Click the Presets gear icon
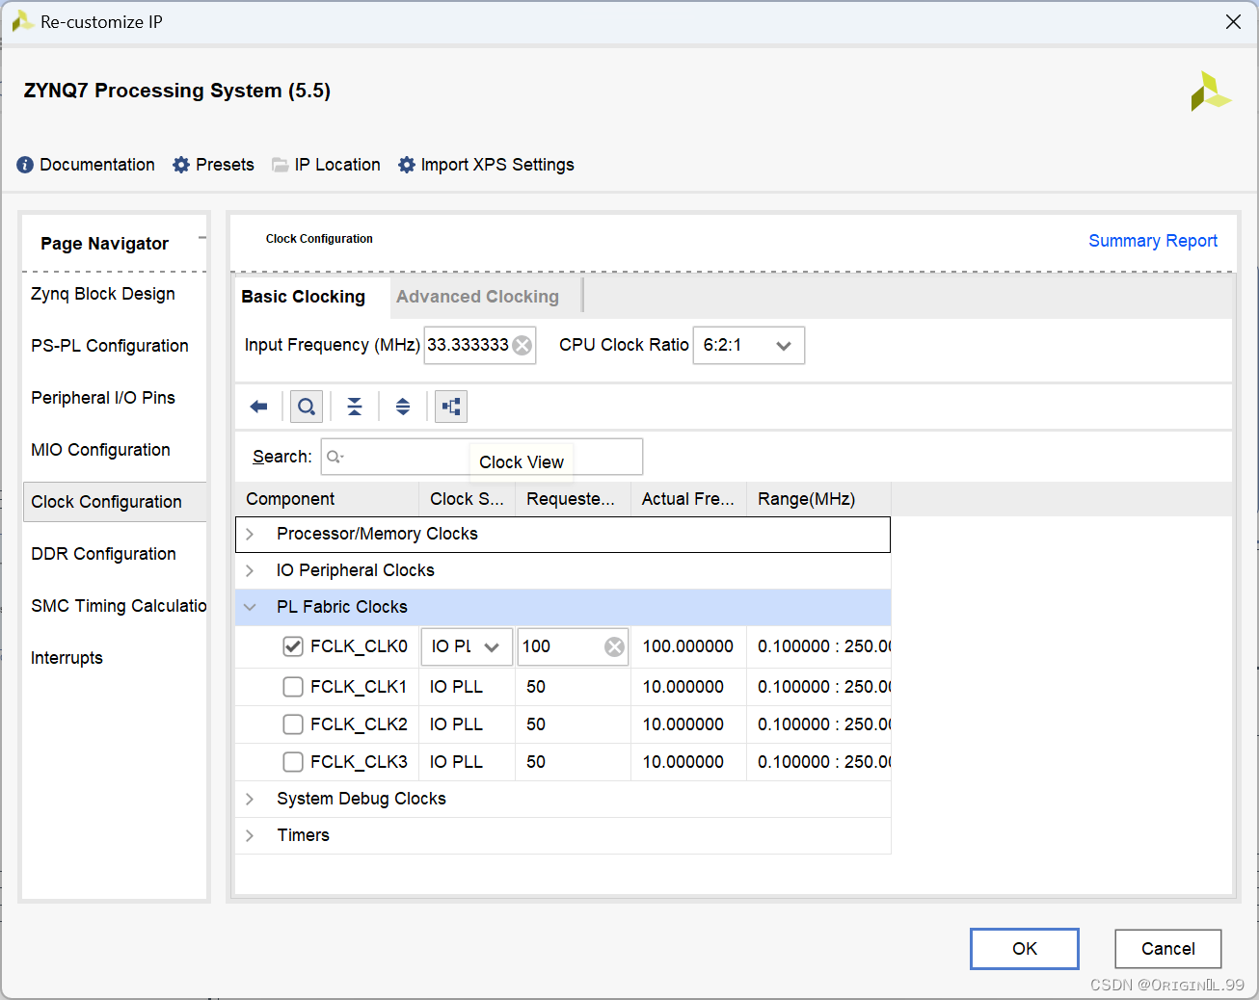Viewport: 1259px width, 1000px height. 181,165
